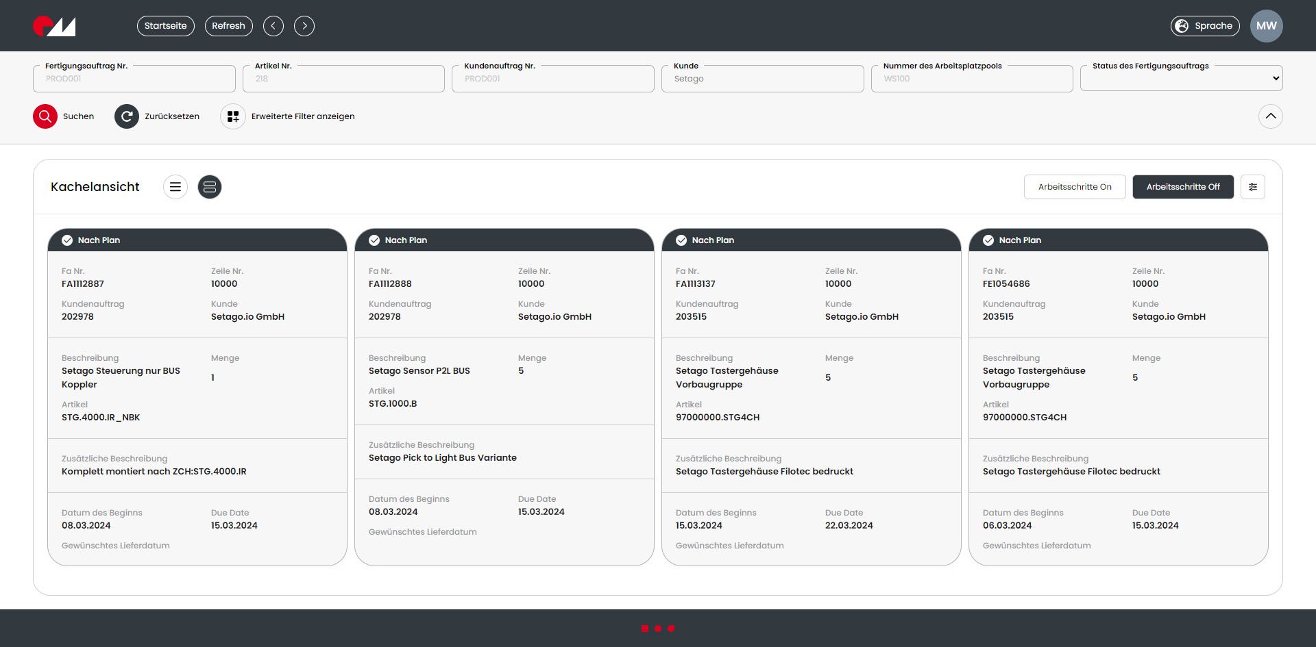Click the Startseite button

coord(166,26)
